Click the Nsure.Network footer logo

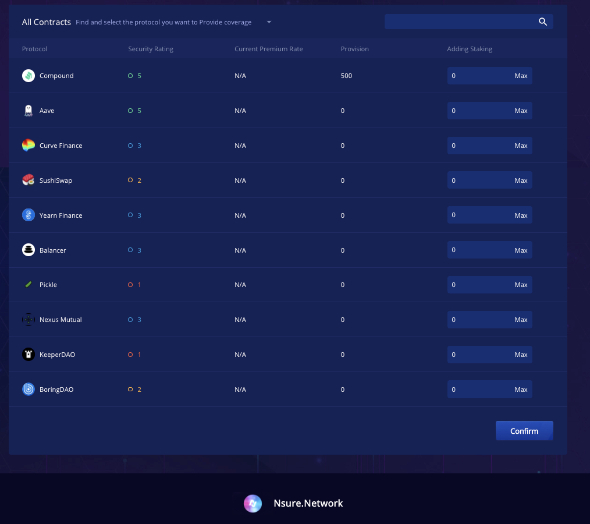(x=253, y=504)
